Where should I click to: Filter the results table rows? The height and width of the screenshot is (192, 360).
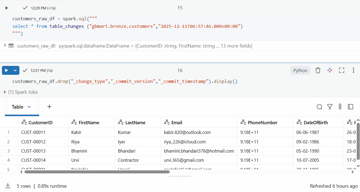330,107
